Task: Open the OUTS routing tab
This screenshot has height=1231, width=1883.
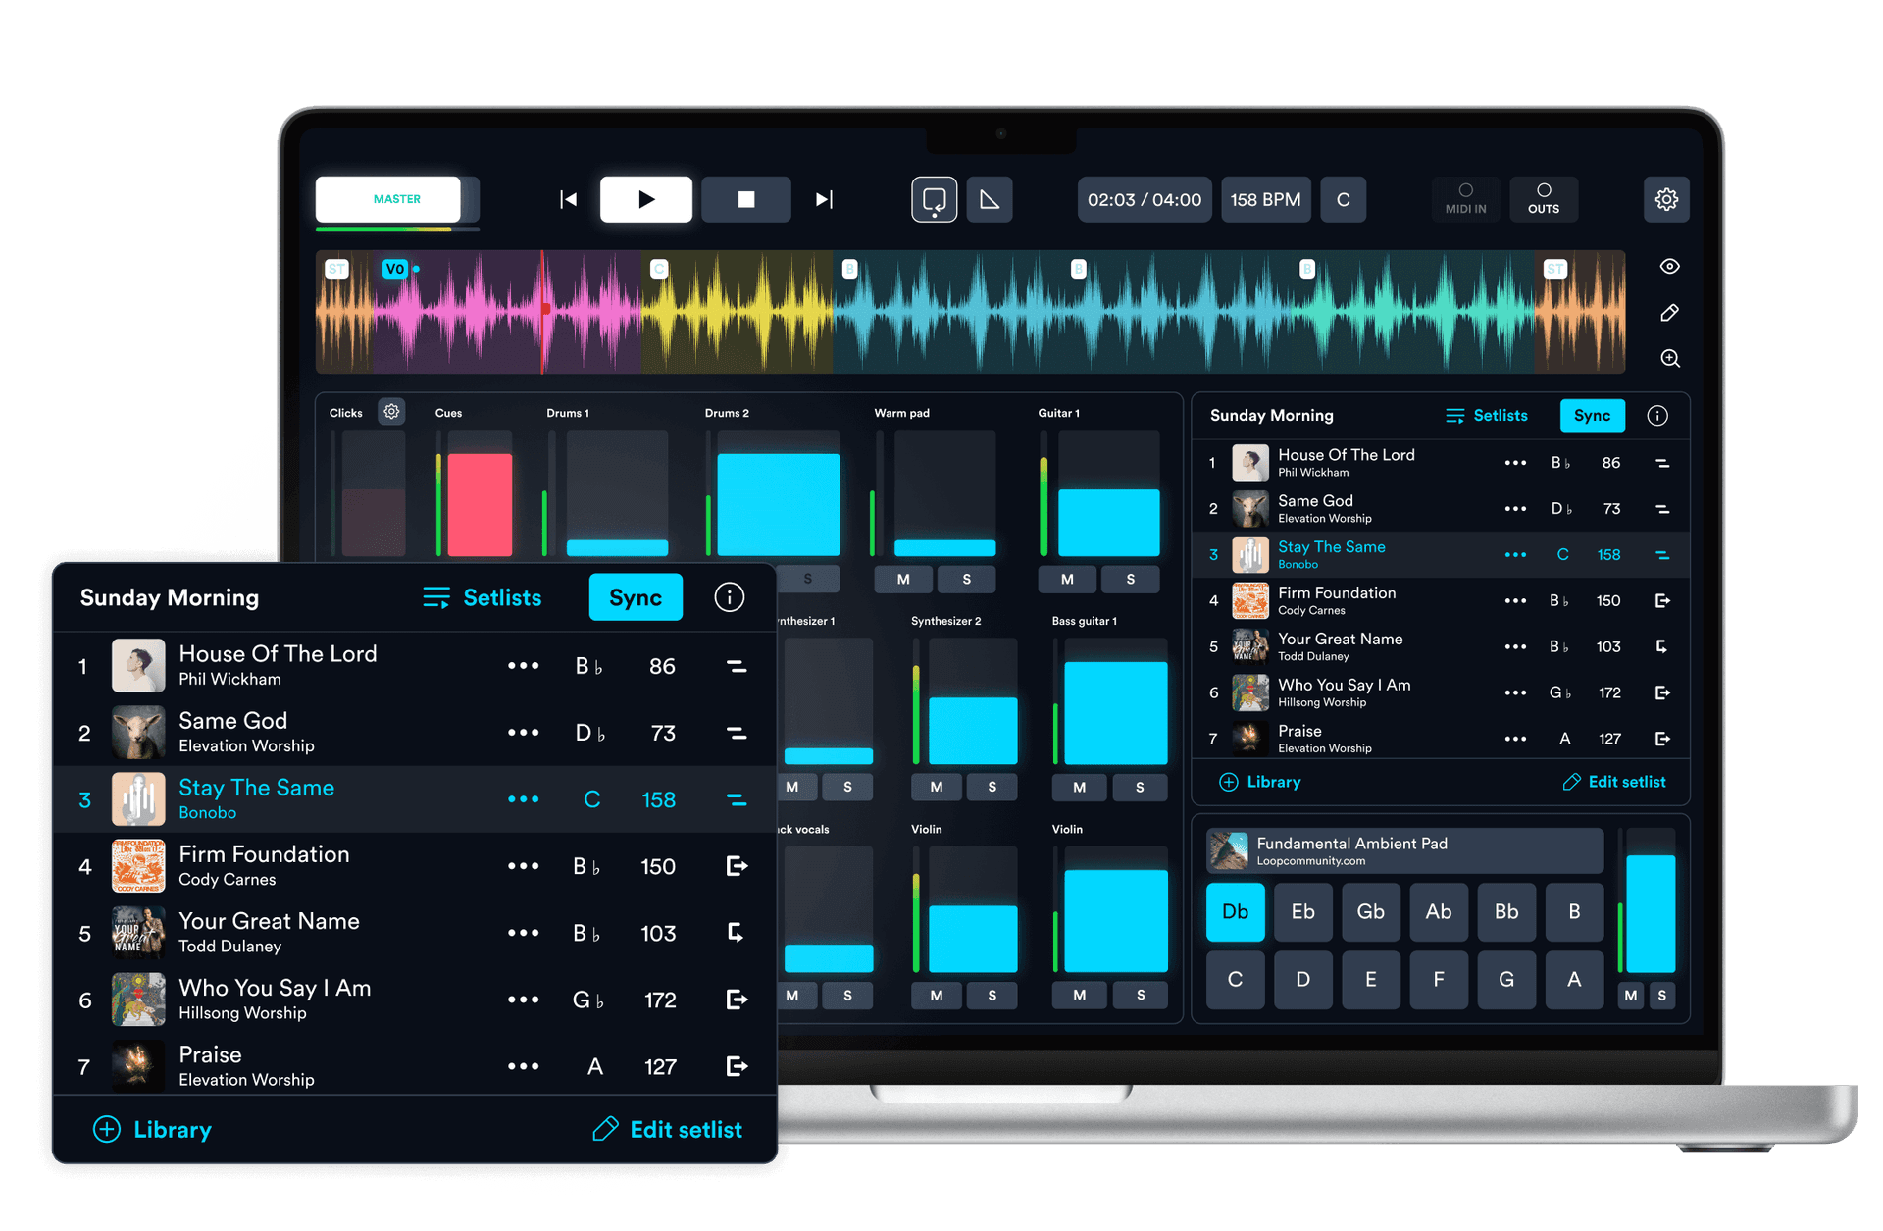Action: click(x=1543, y=199)
